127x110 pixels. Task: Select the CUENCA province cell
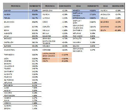tap(16, 11)
